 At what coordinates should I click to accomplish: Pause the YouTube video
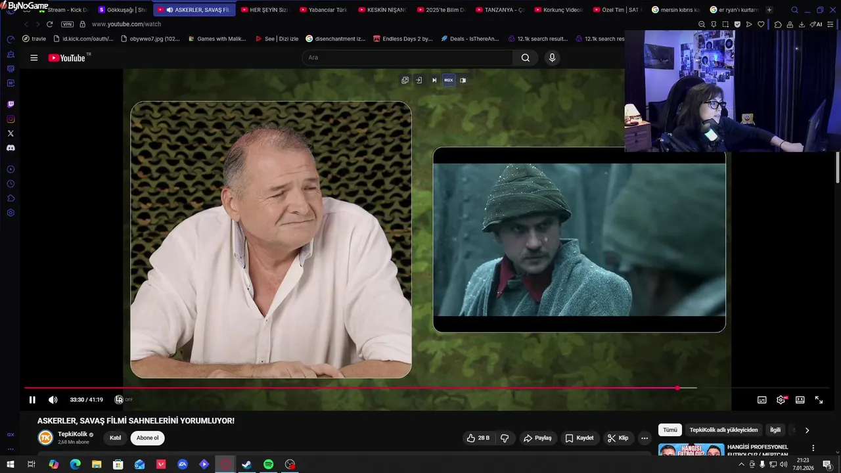32,399
